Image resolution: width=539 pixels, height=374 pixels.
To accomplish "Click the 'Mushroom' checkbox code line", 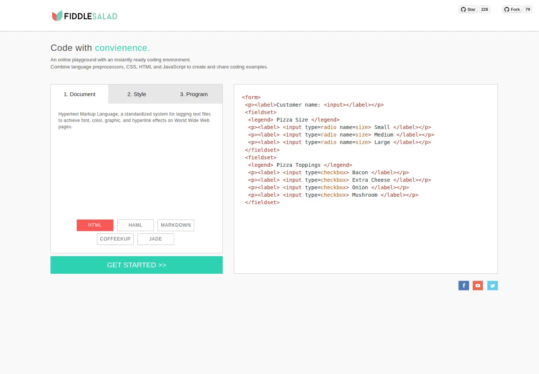I will click(x=333, y=195).
